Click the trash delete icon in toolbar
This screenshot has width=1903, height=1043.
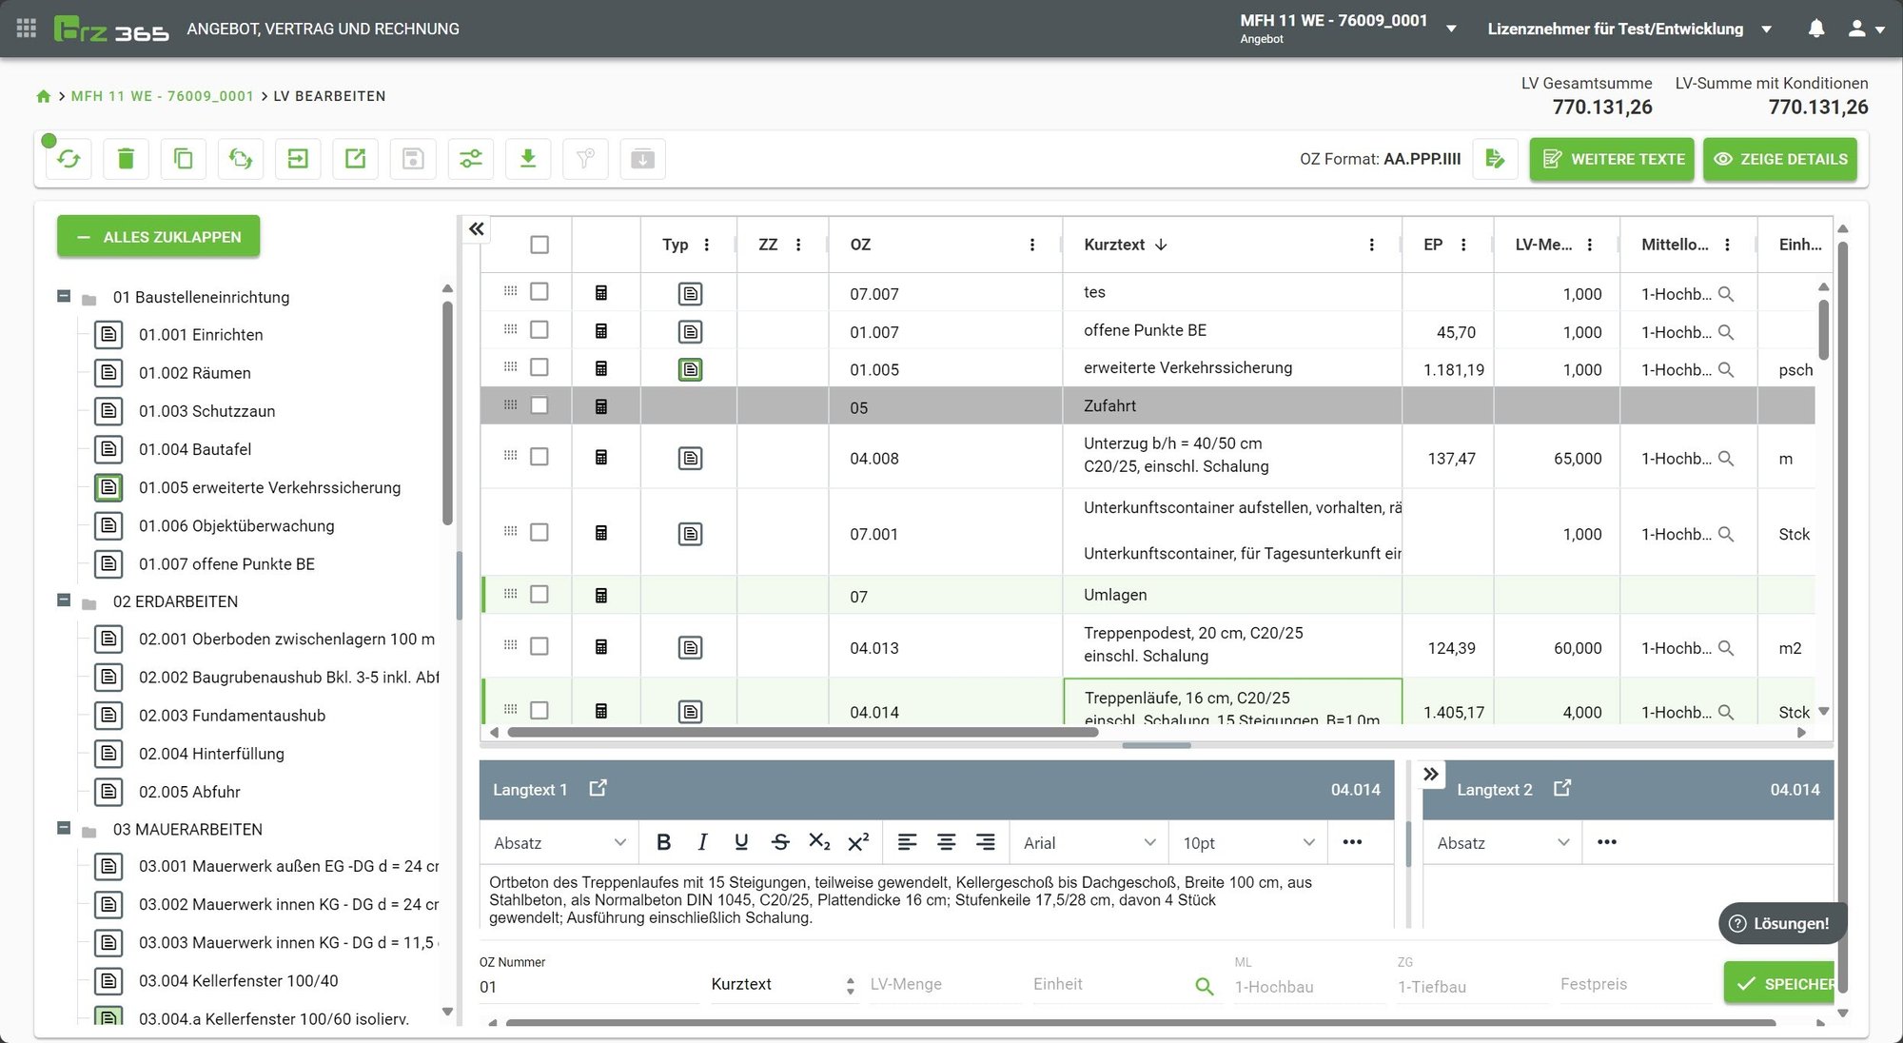[126, 159]
